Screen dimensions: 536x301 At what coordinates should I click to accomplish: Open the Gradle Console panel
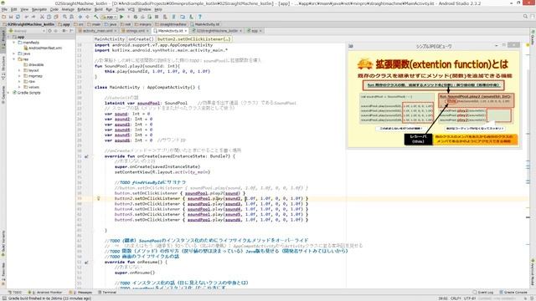coord(513,292)
